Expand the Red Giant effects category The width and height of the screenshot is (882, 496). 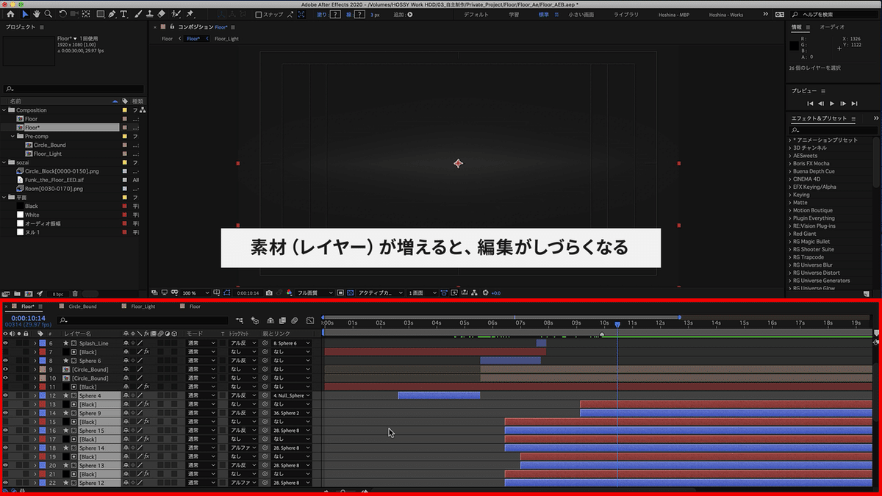click(790, 234)
